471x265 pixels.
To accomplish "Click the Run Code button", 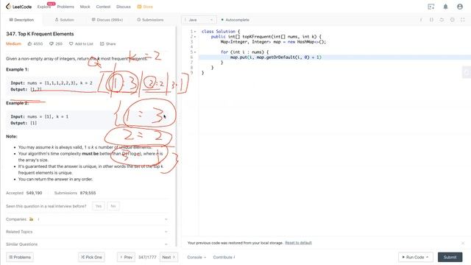I will coord(416,257).
